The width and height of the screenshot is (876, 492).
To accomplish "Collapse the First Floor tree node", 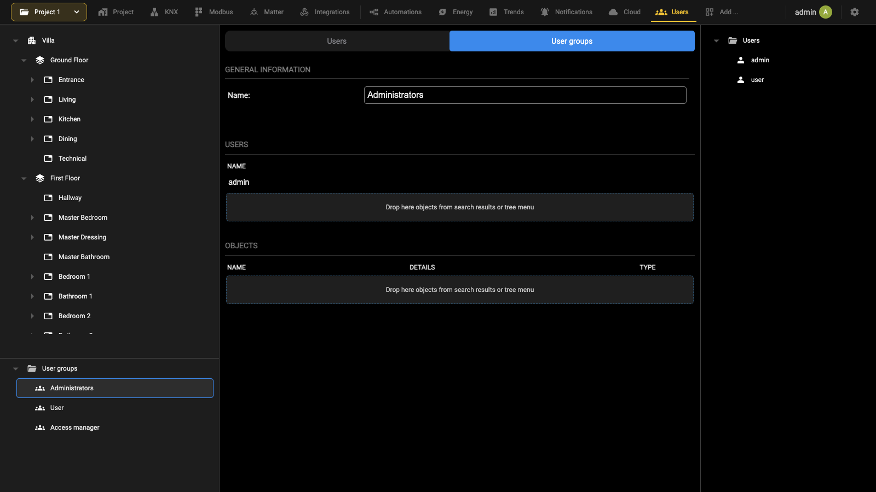I will 24,178.
